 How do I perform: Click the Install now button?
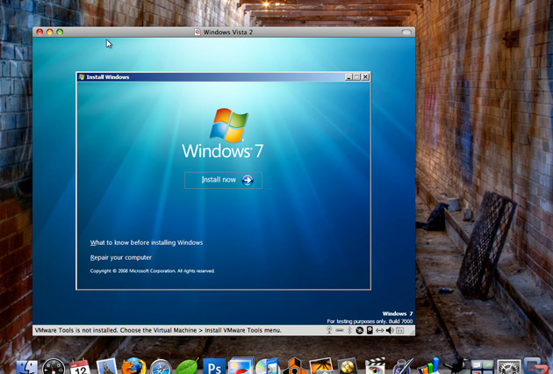(x=223, y=180)
